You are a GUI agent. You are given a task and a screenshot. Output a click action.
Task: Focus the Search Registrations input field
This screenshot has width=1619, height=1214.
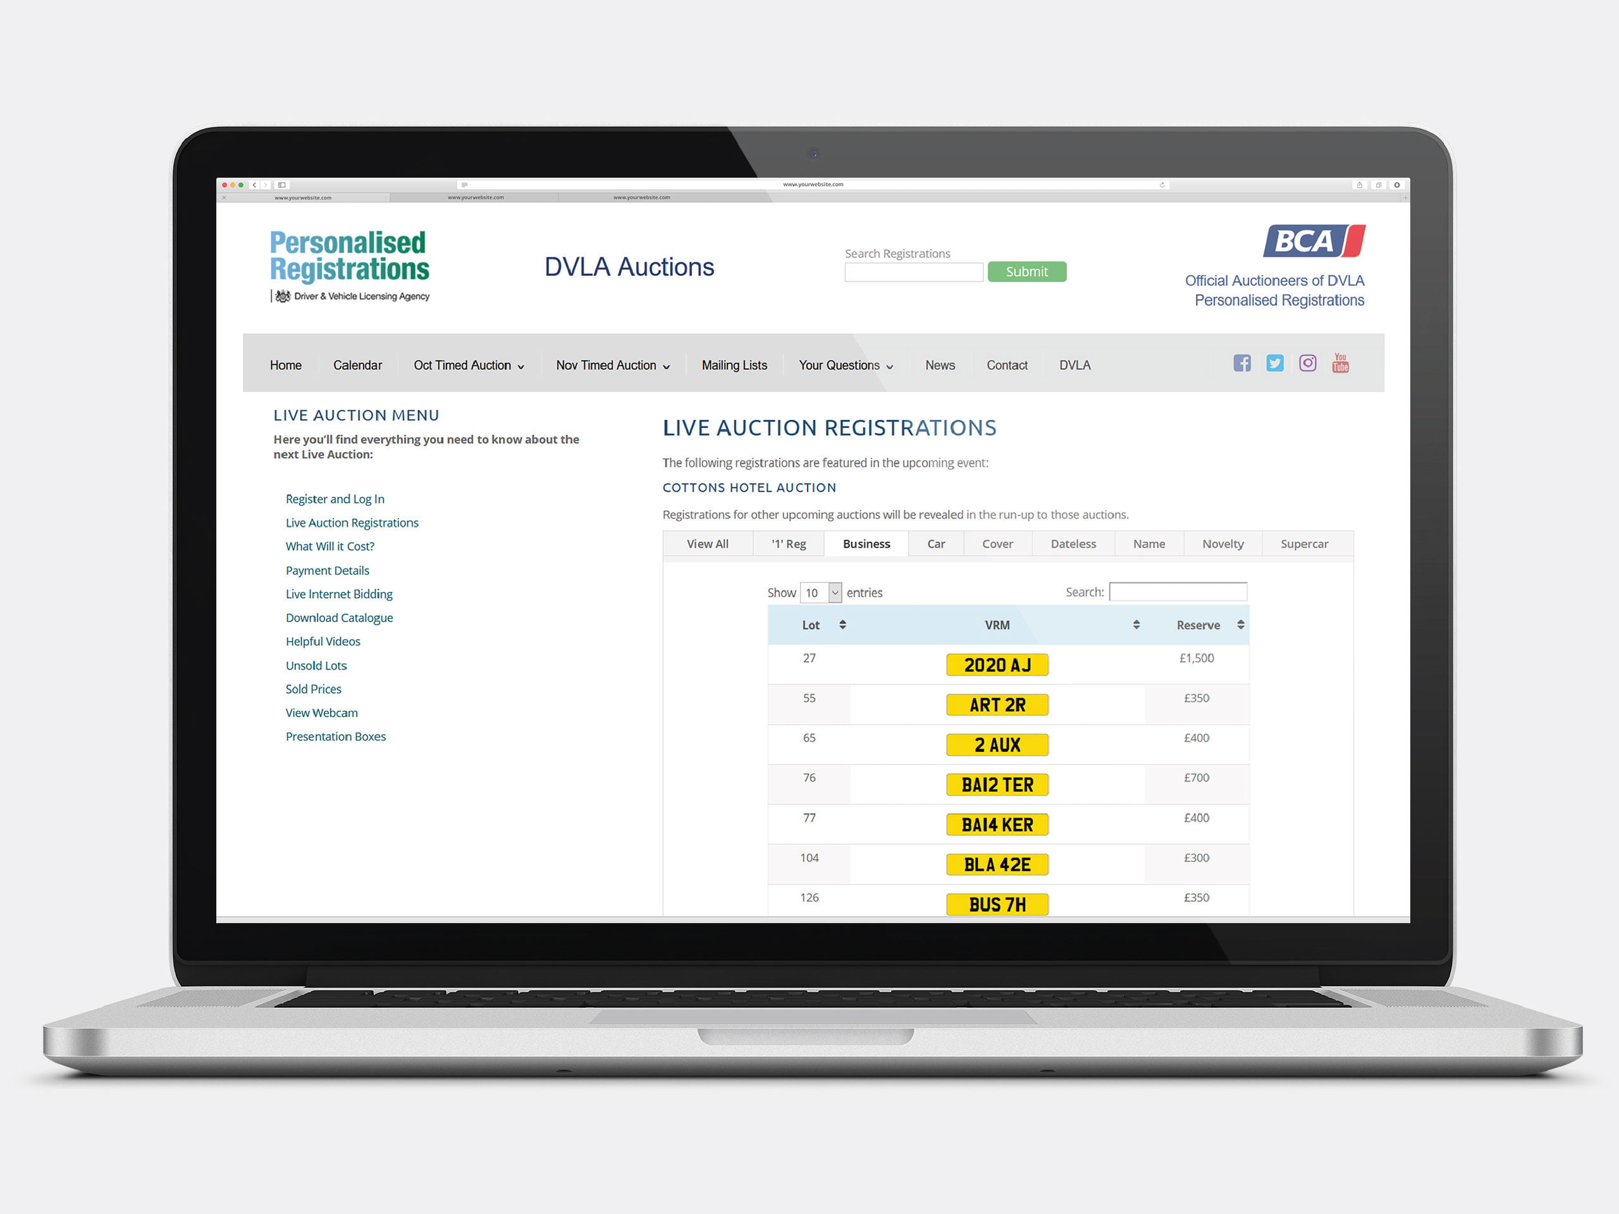(913, 273)
